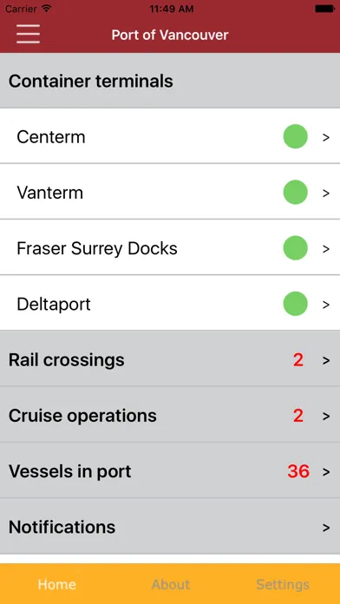
Task: Expand the Centerm row chevron
Action: [326, 137]
